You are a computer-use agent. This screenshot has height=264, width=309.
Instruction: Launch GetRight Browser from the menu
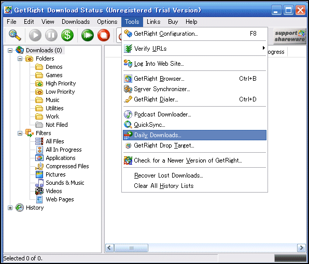(195, 79)
